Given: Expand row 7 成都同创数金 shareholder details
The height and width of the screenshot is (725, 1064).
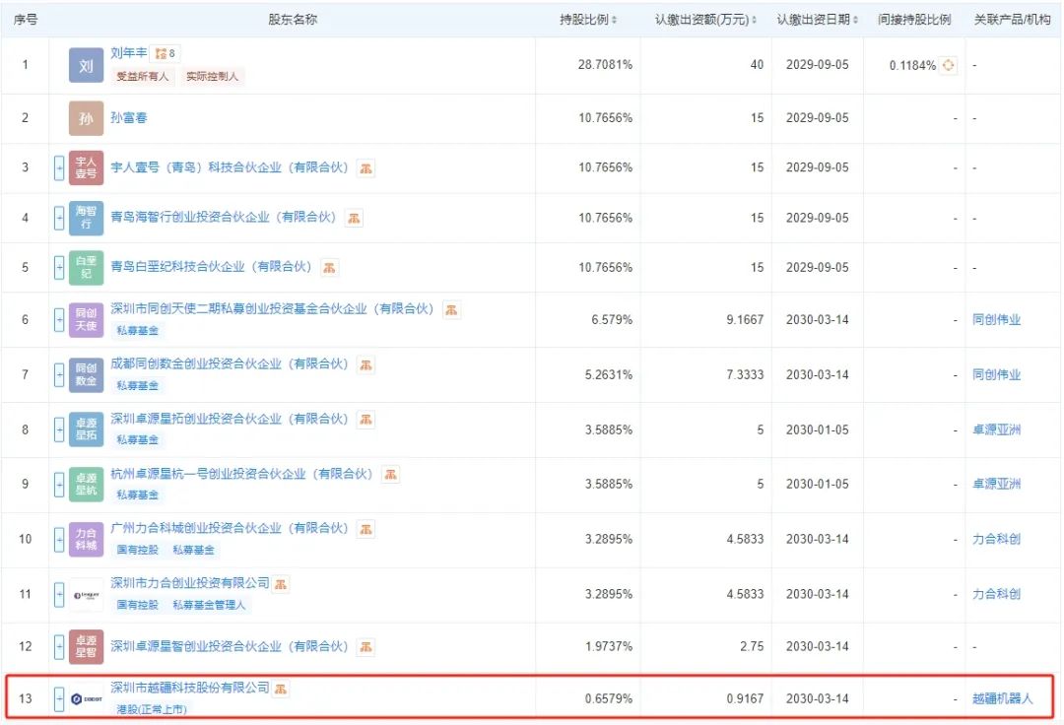Looking at the screenshot, I should coord(59,374).
